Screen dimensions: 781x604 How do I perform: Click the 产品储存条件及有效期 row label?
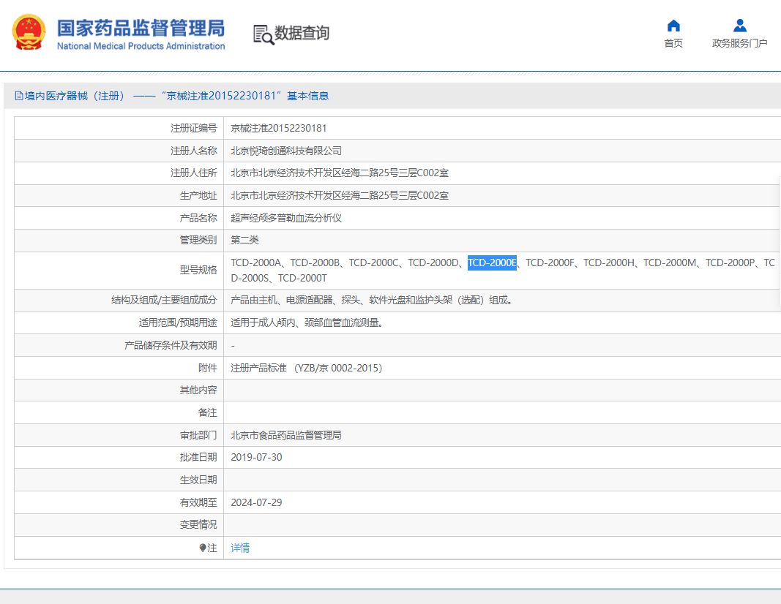point(171,345)
